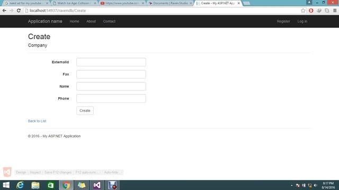This screenshot has width=339, height=190.
Task: Click the Visual Studio Browser Link logo
Action: [7, 172]
